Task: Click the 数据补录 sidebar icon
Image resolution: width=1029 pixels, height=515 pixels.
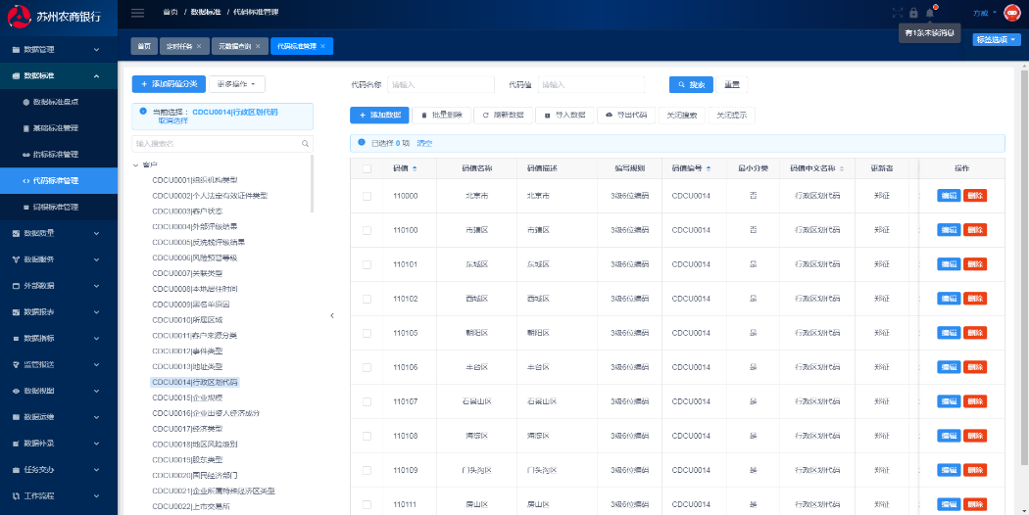Action: coord(17,443)
